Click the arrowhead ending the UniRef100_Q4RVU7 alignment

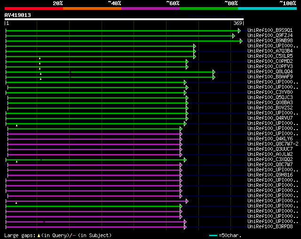pyautogui.click(x=187, y=119)
